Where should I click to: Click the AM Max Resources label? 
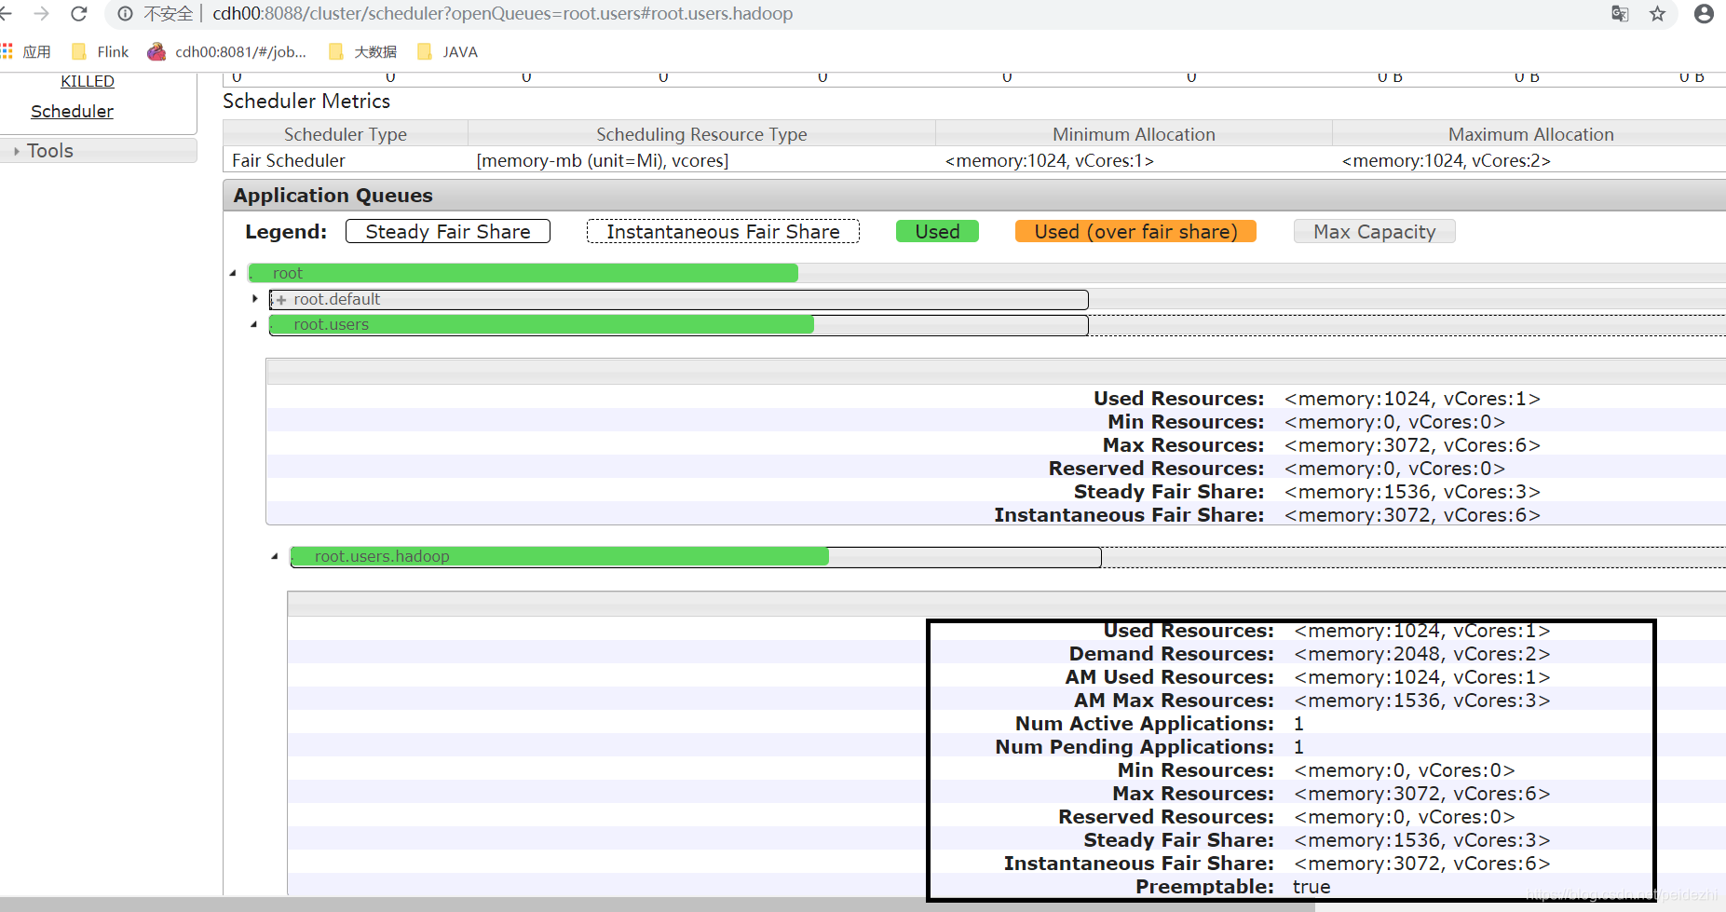[1174, 701]
